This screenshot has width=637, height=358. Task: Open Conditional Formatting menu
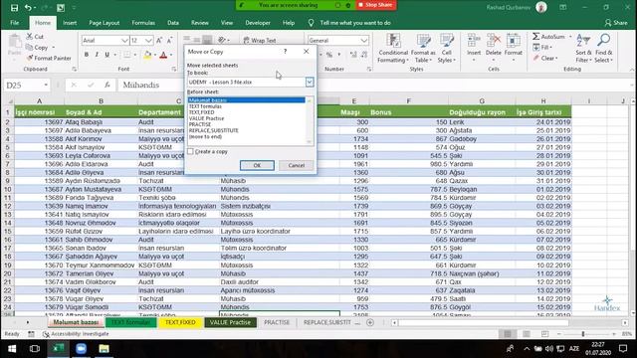(393, 49)
